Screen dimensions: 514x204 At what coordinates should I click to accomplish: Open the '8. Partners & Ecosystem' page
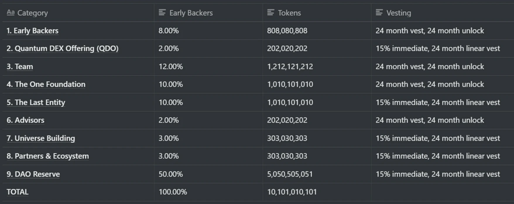(48, 156)
